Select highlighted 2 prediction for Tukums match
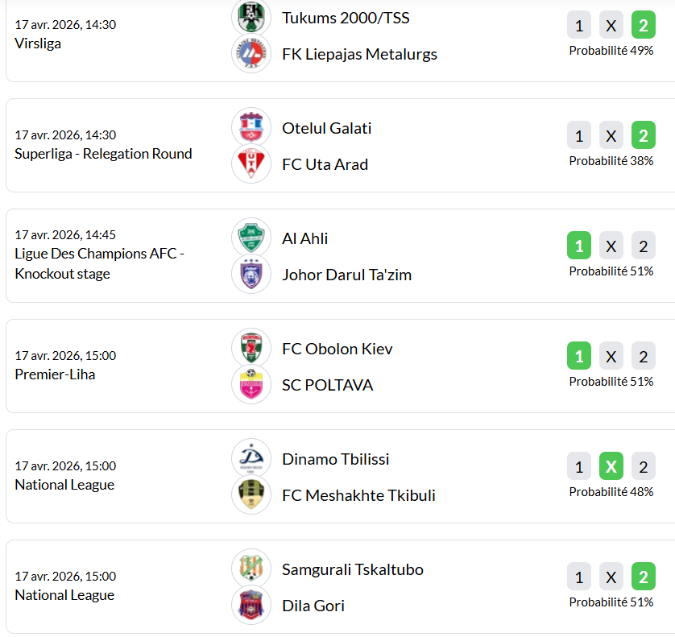This screenshot has height=637, width=675. pyautogui.click(x=643, y=26)
